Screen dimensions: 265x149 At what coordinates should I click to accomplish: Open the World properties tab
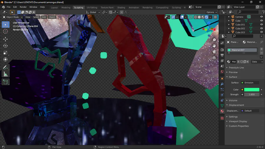222,72
